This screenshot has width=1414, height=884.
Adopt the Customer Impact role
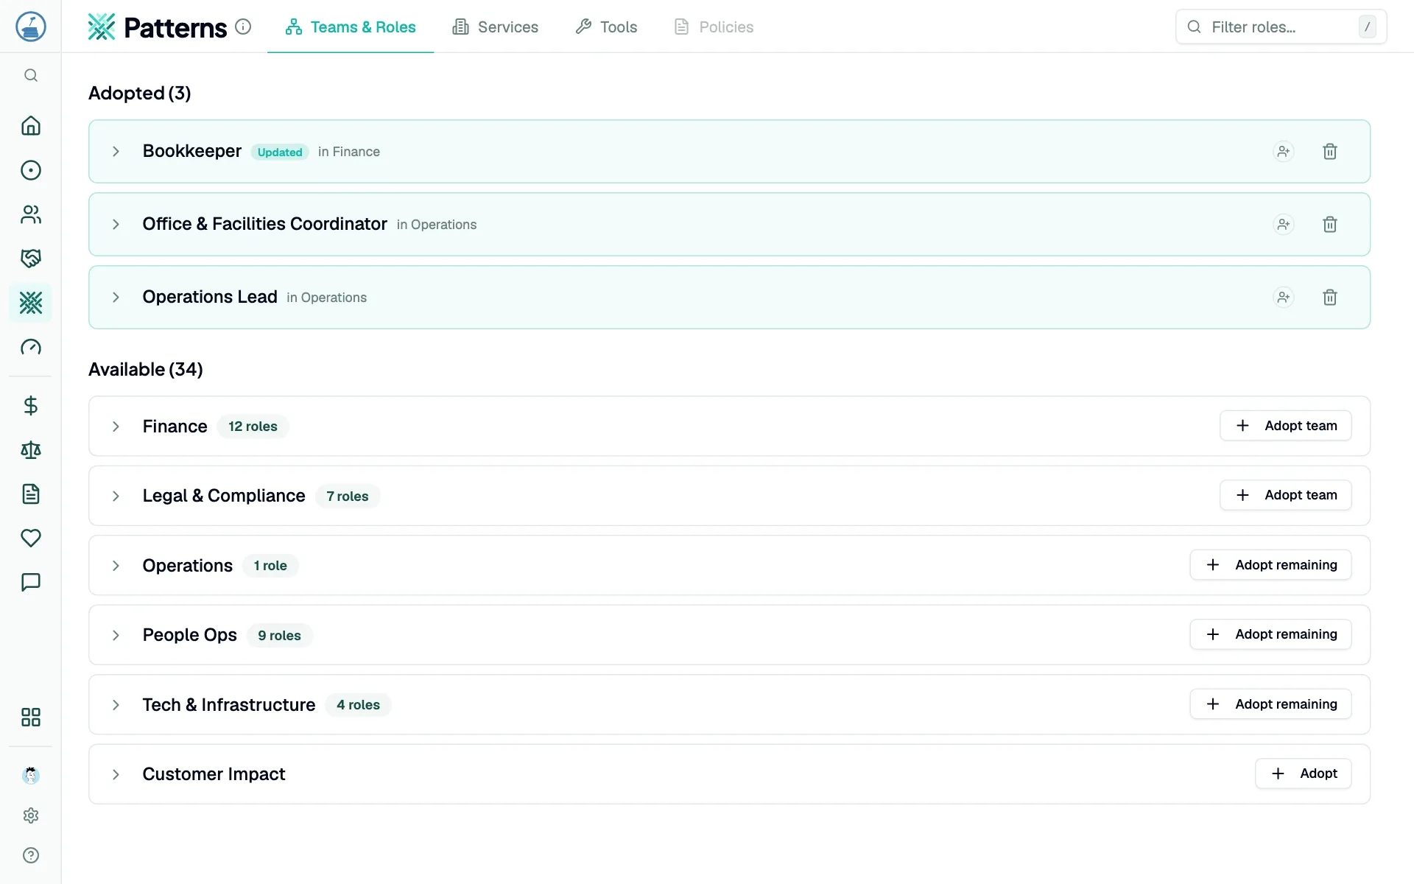coord(1304,773)
